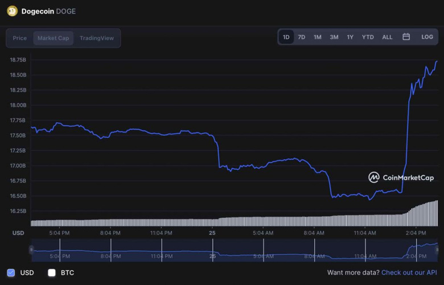Set chart range to YTD
444x285 pixels.
click(368, 37)
